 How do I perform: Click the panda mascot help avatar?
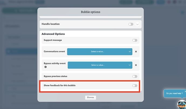click(181, 104)
